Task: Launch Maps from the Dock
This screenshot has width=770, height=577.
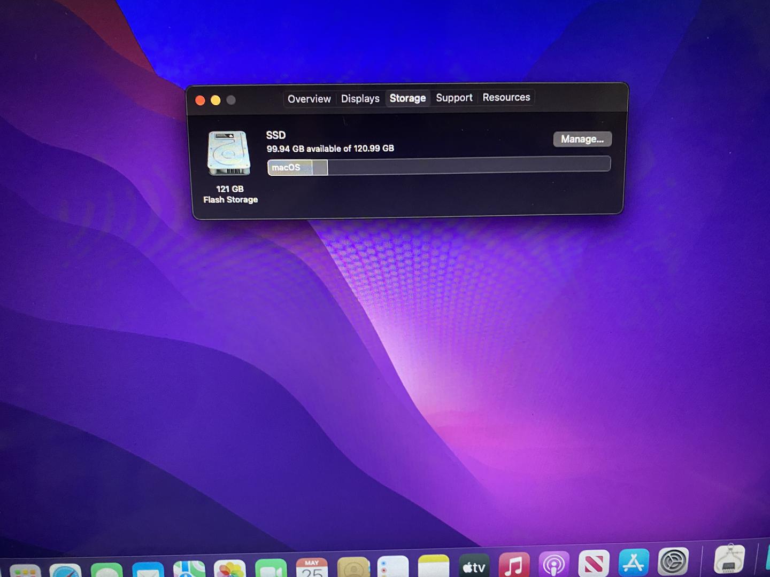Action: coord(189,568)
